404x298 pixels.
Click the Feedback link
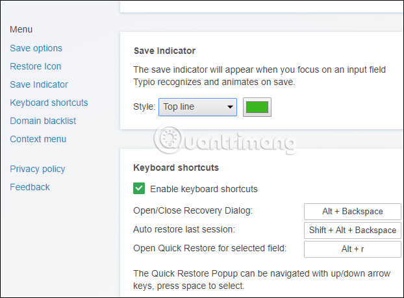point(30,187)
